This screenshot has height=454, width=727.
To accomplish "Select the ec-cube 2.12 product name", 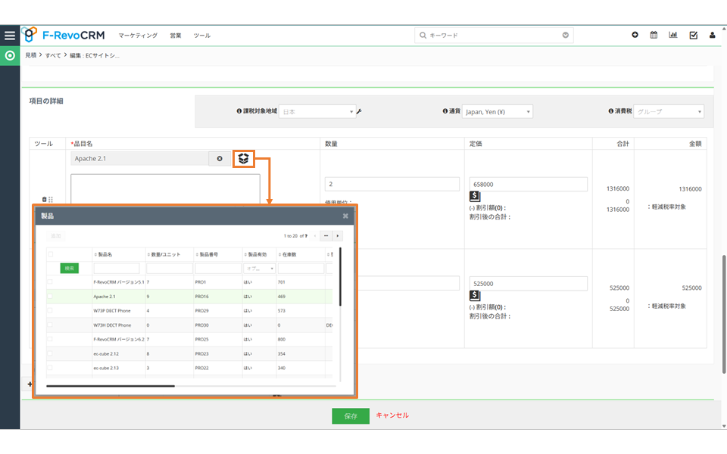I will coord(106,354).
